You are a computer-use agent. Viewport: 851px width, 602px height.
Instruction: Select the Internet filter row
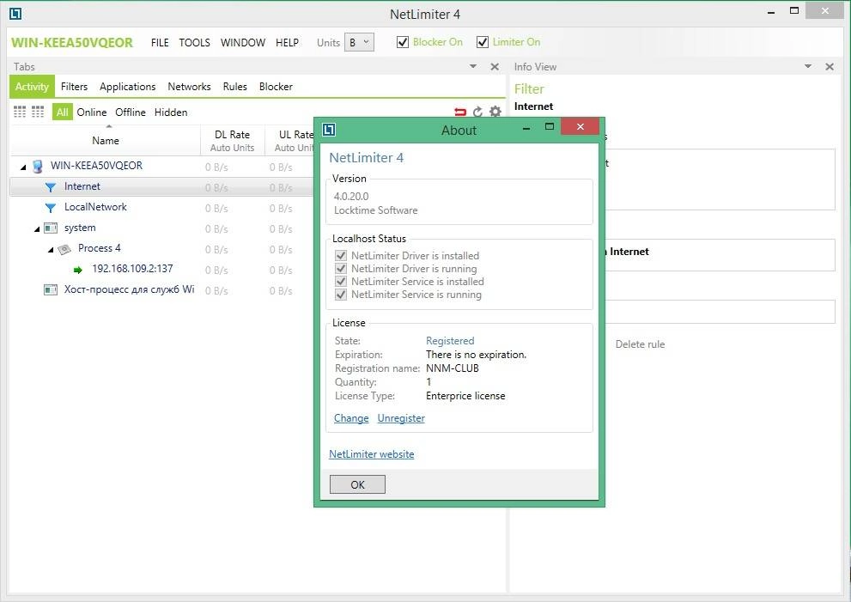161,186
